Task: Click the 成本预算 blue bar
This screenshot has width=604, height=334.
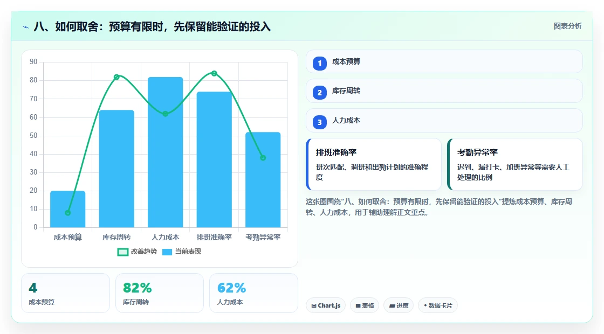Action: click(x=68, y=209)
